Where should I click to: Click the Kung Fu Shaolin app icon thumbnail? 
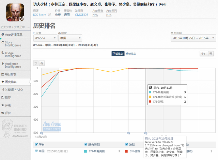pos(15,12)
